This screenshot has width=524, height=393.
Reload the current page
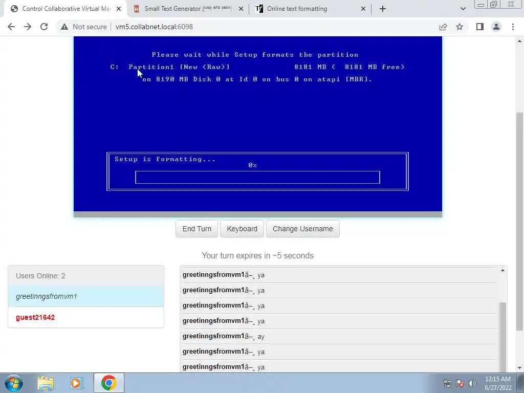(x=44, y=27)
